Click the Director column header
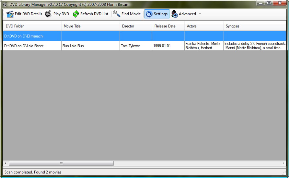 click(135, 26)
